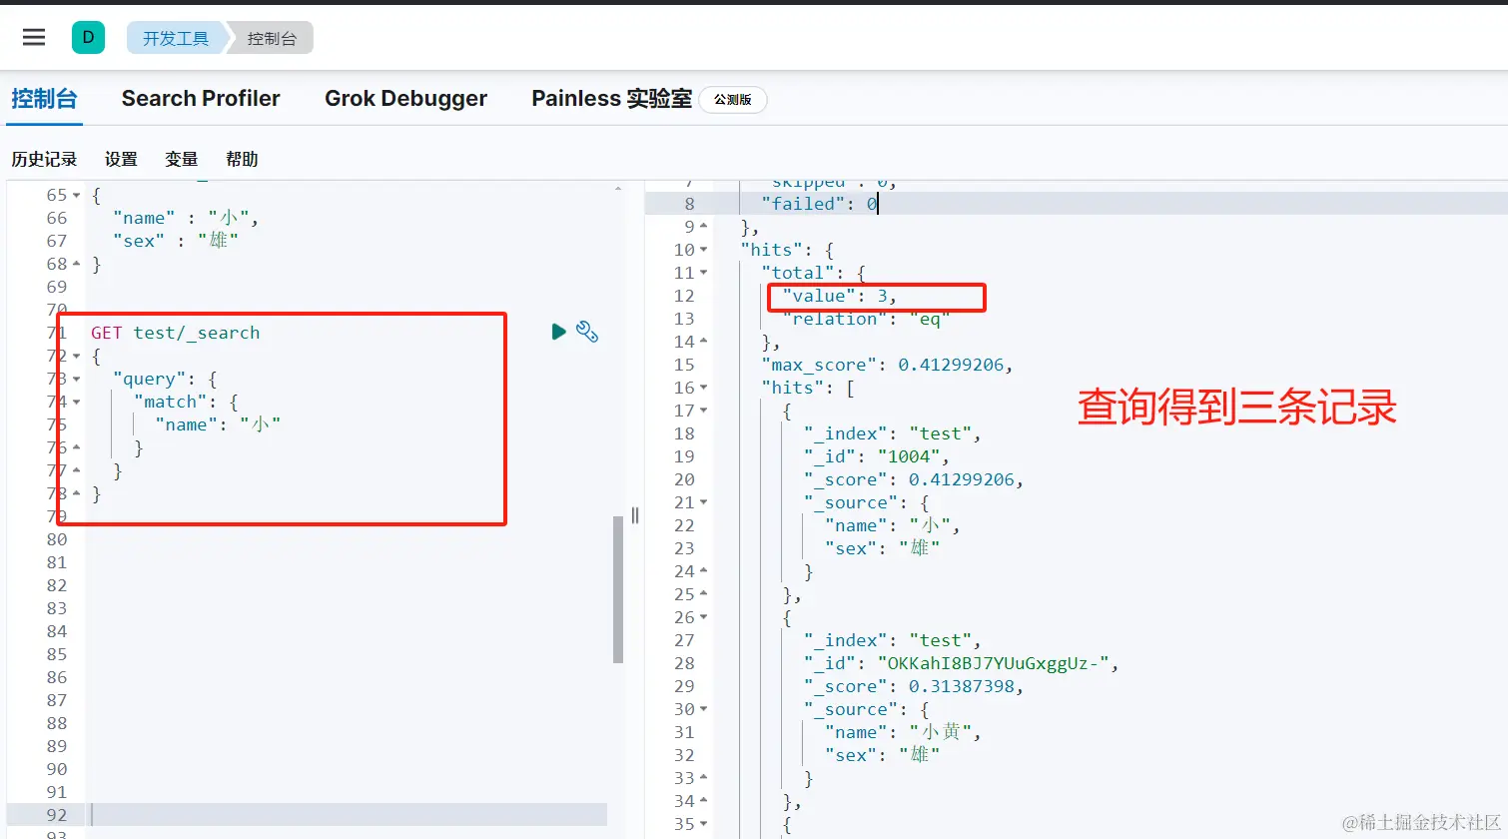Run the GET test/_search request
The height and width of the screenshot is (839, 1508).
pyautogui.click(x=558, y=332)
